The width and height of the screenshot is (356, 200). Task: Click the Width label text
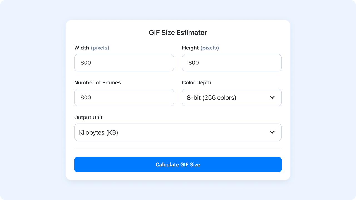tap(81, 48)
